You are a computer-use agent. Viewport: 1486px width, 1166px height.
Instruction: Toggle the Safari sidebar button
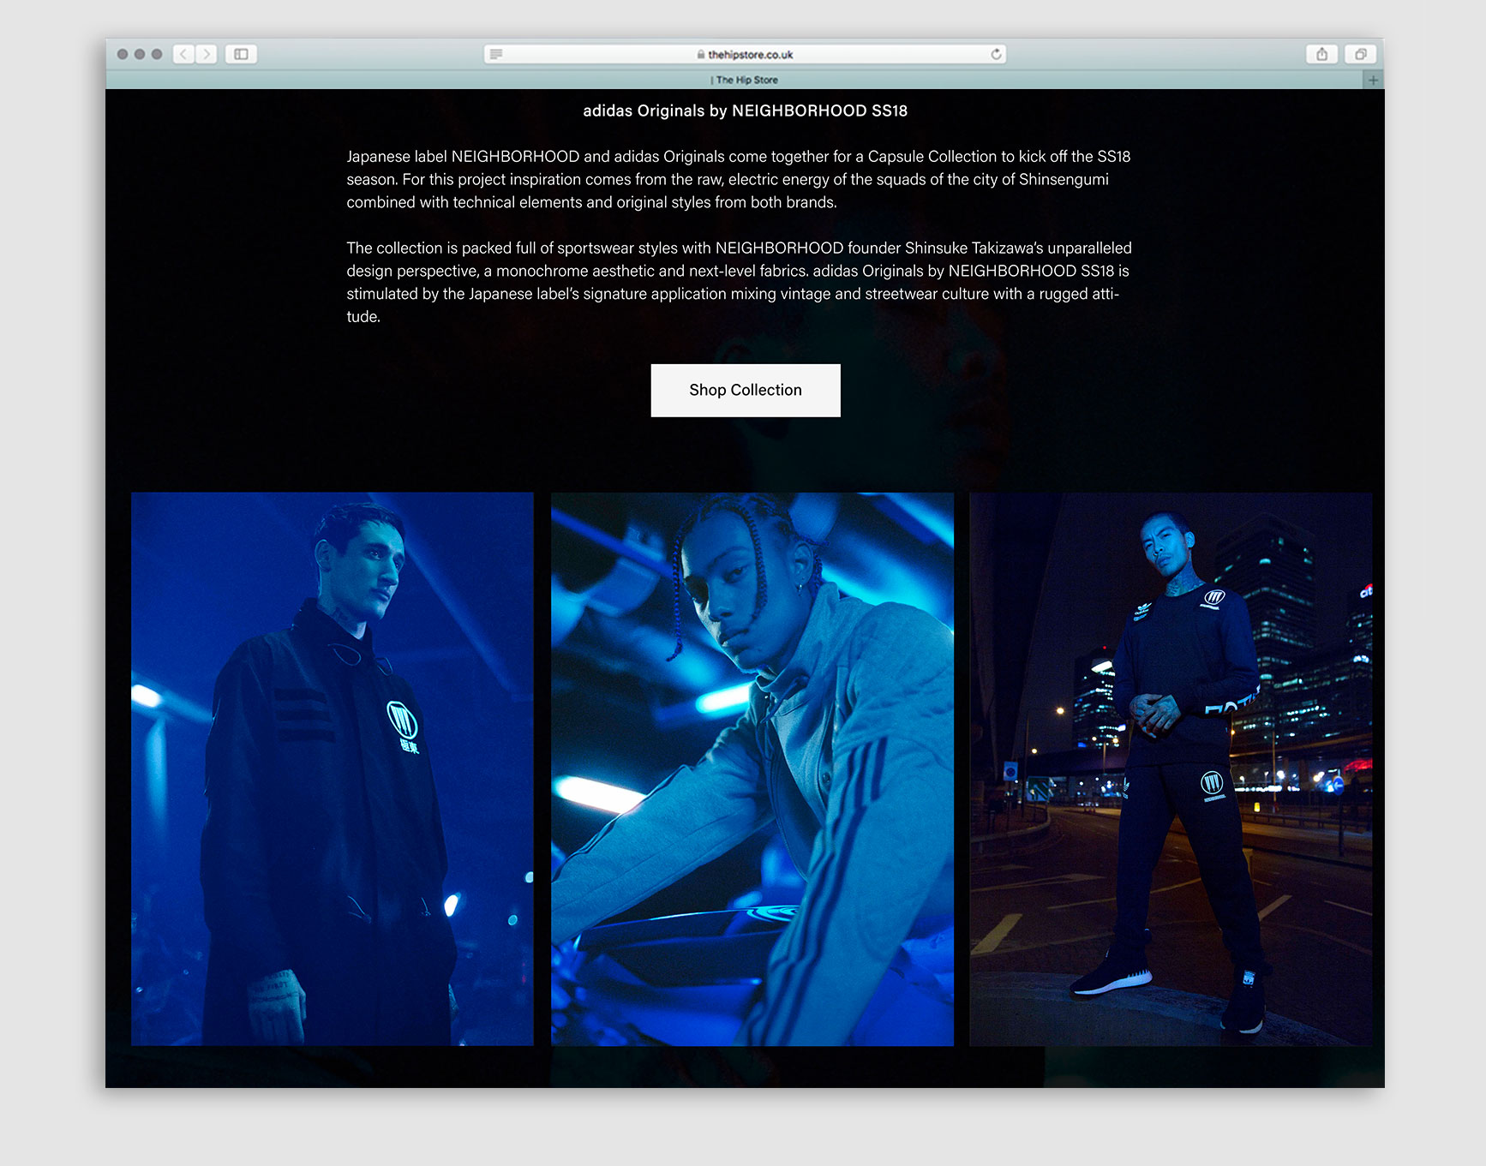tap(242, 54)
